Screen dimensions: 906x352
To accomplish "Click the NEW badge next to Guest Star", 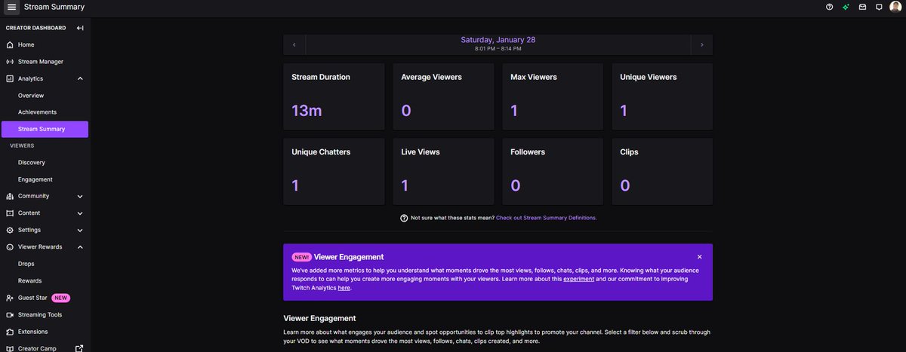I will (x=61, y=298).
